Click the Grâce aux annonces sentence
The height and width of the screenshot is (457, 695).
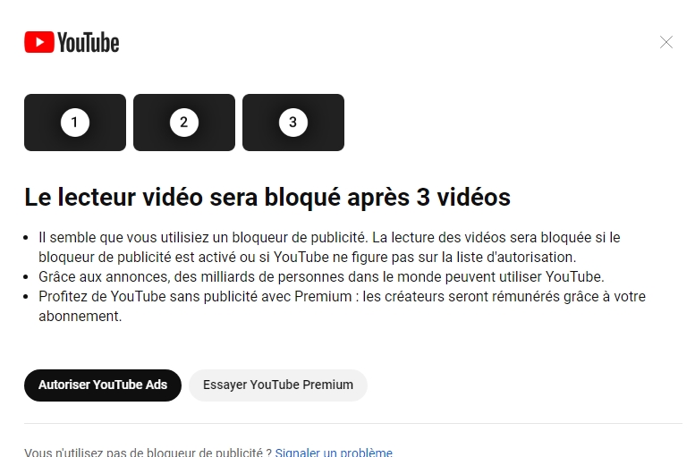click(321, 277)
